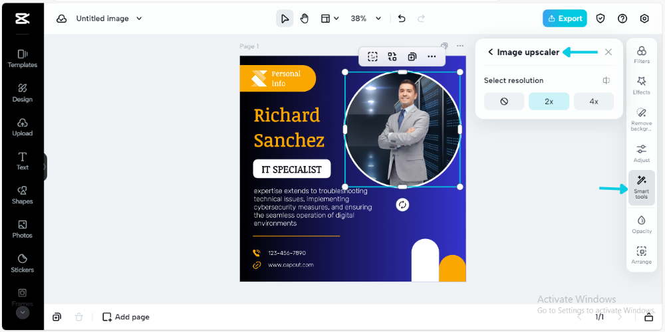This screenshot has height=332, width=665.
Task: Expand more sidebar items with down arrow
Action: 23,313
